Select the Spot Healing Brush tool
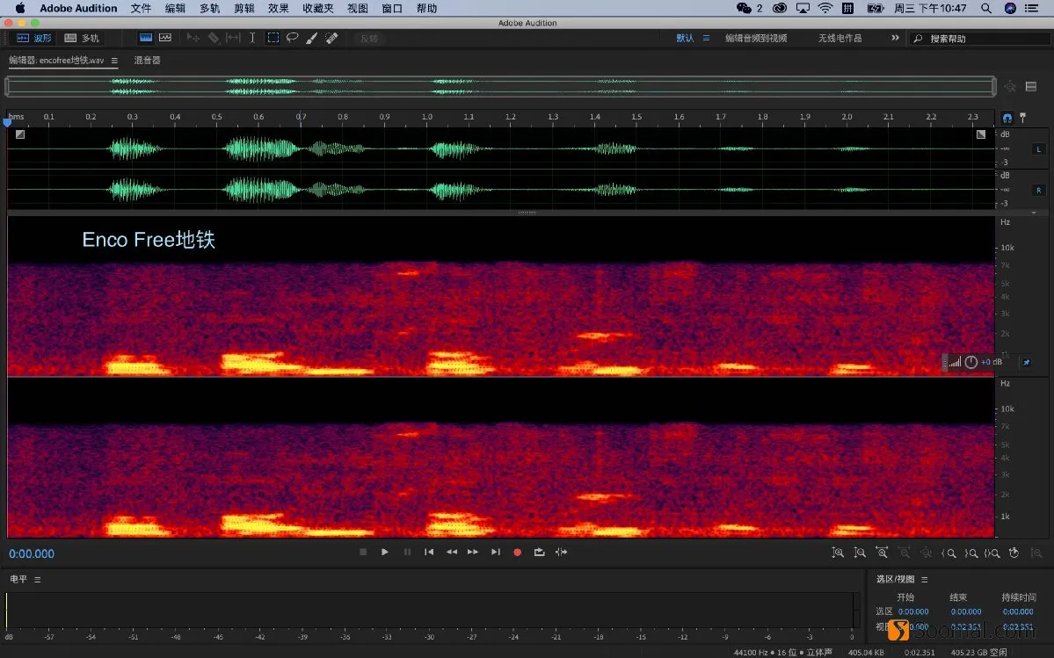This screenshot has width=1054, height=658. [331, 39]
